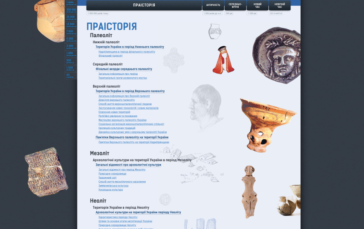Jump to 1 500 on sidebar timeline
364x229 pixels.
coord(71,68)
